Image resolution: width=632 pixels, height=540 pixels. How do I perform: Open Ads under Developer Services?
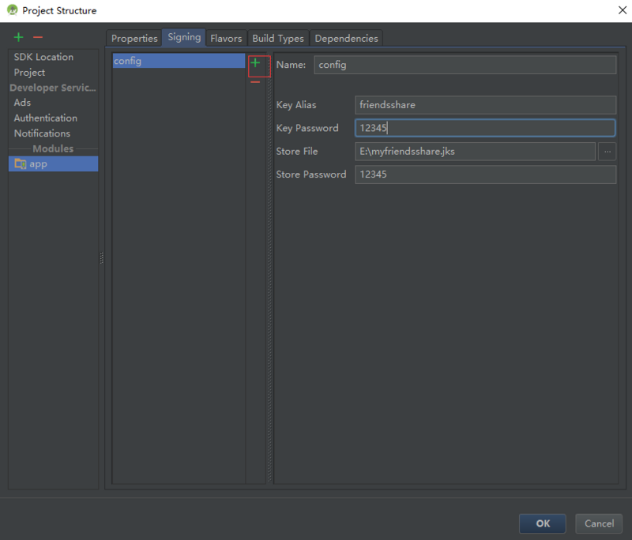click(53, 103)
